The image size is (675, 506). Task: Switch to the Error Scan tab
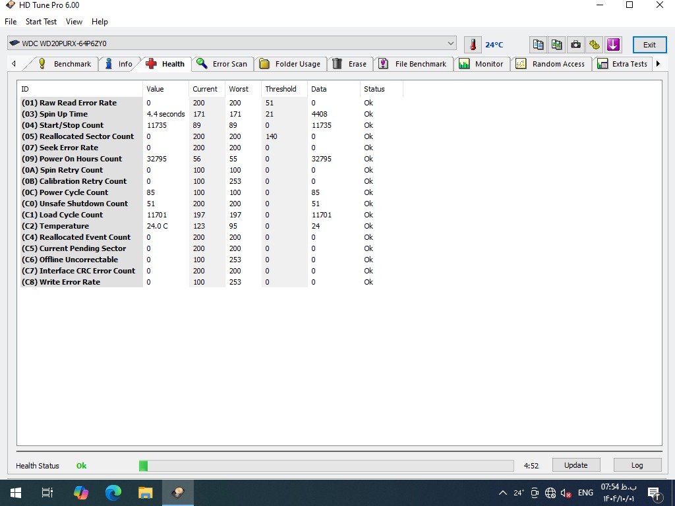pyautogui.click(x=222, y=64)
